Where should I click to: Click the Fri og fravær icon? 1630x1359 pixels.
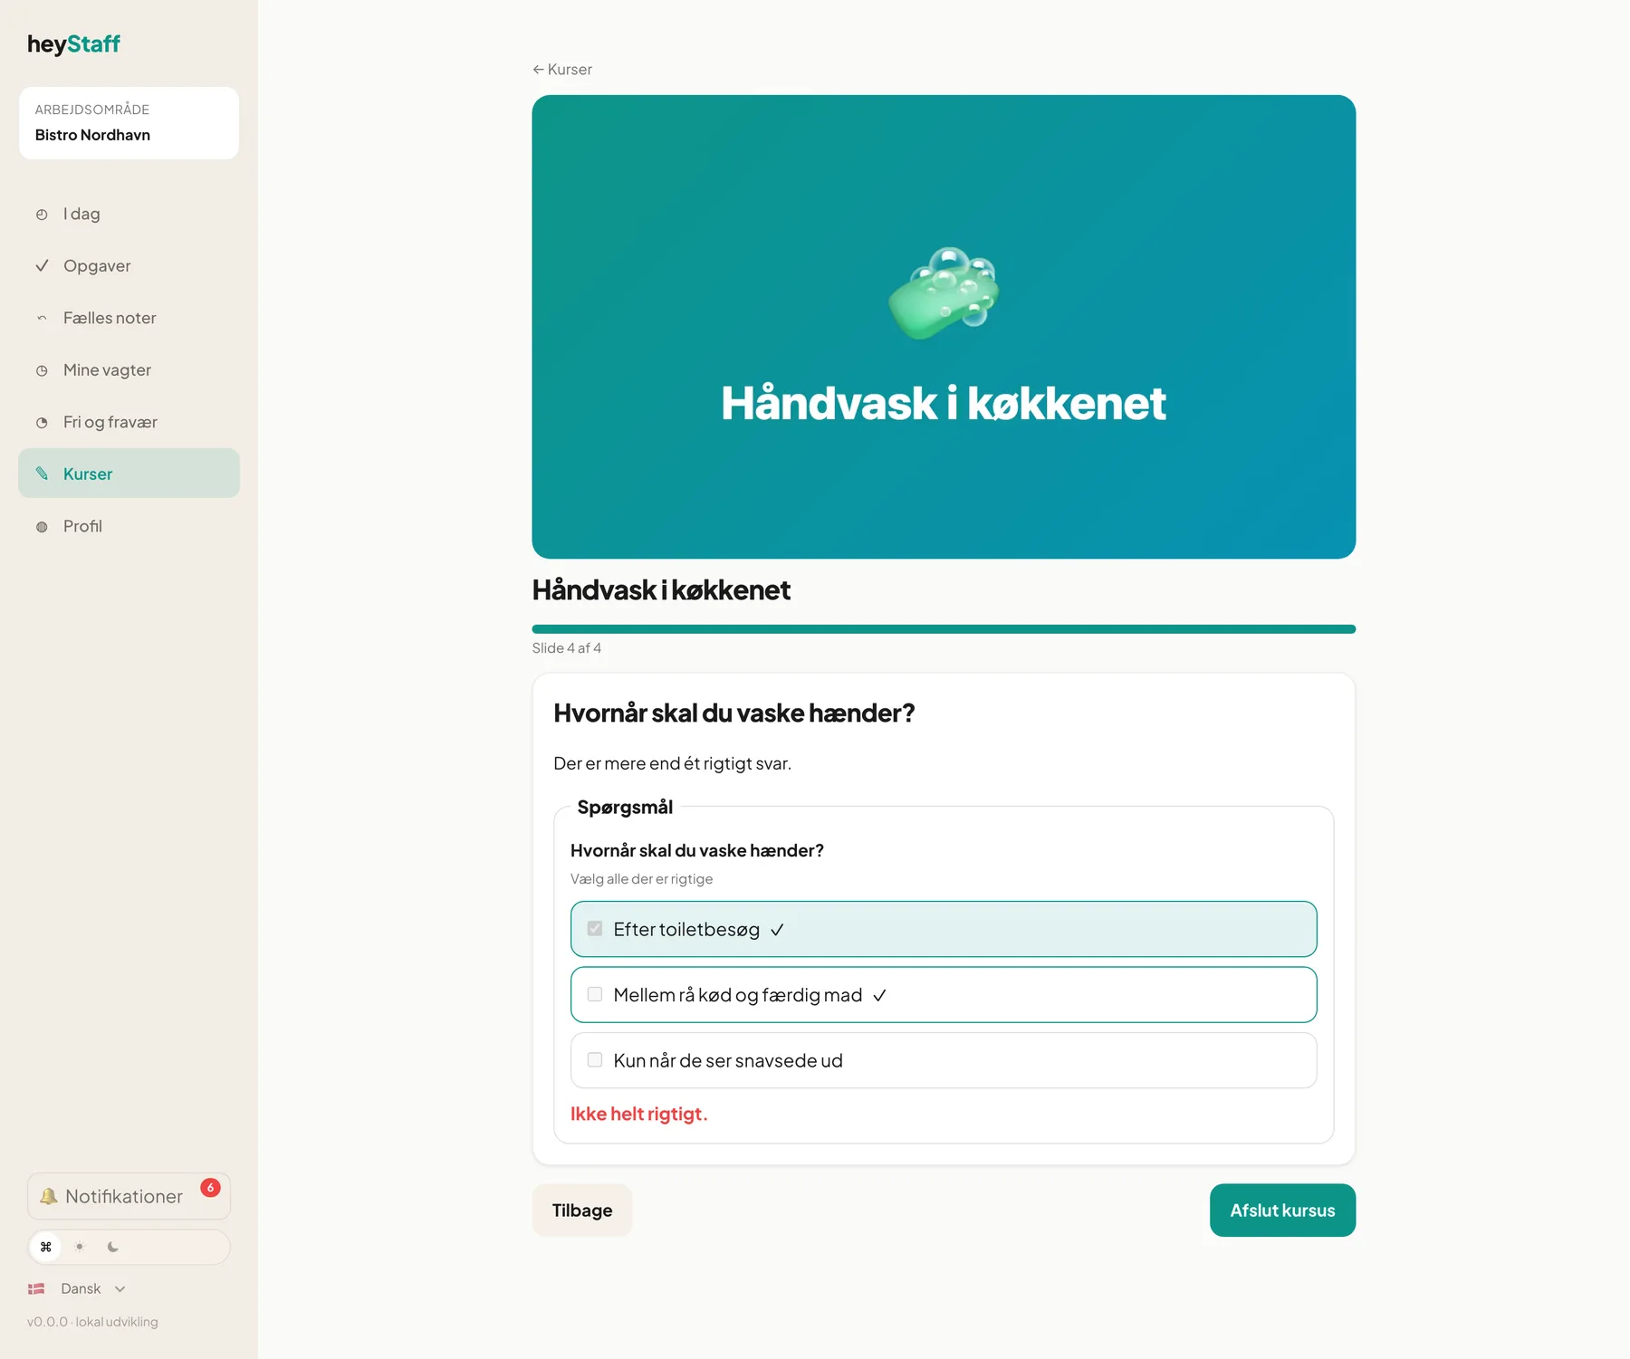tap(42, 423)
